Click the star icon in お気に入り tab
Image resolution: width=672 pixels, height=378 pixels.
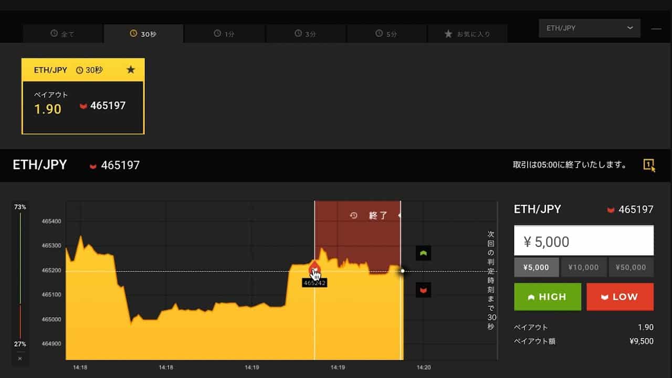click(448, 34)
